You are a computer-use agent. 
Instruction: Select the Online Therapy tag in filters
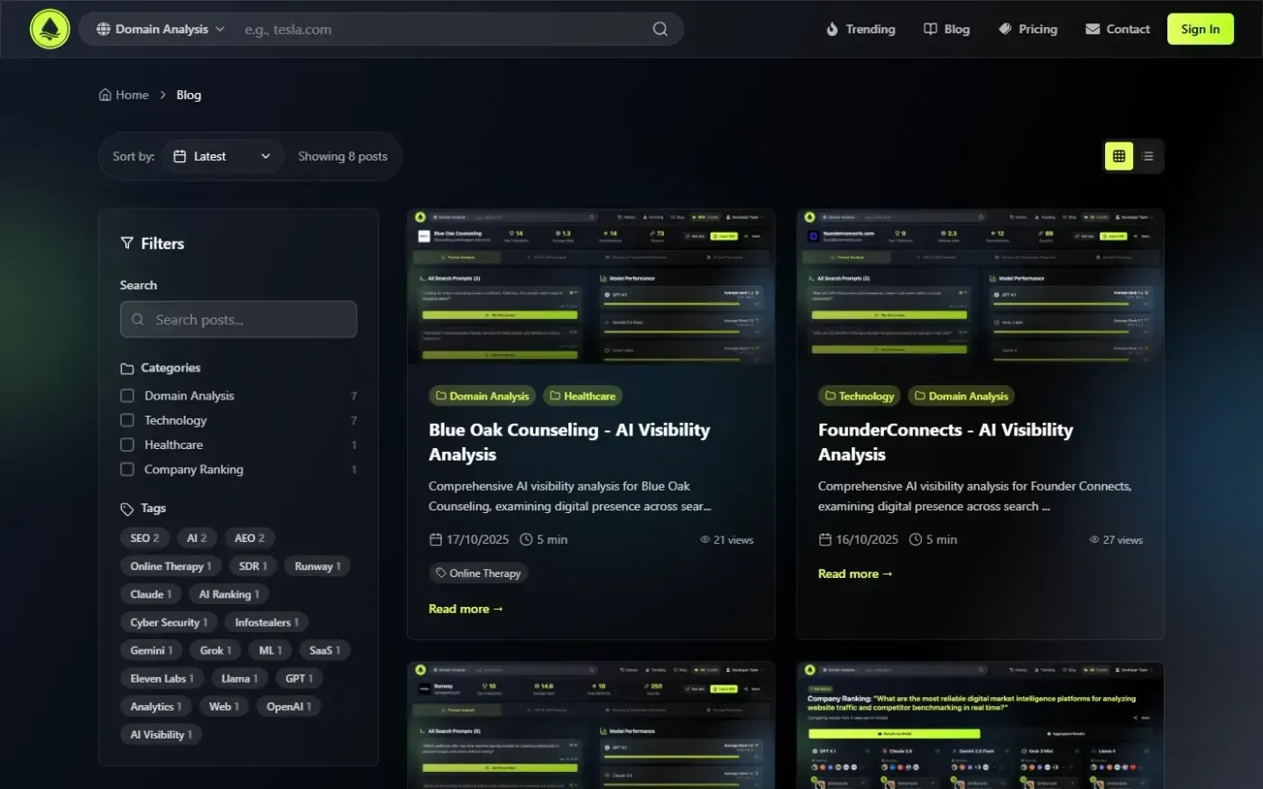click(x=171, y=566)
